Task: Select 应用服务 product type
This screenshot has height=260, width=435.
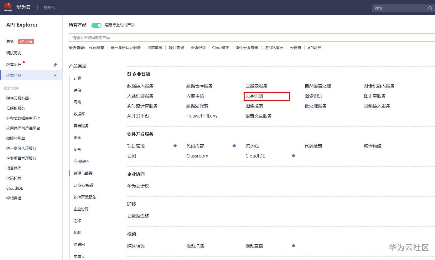Action: pos(81,161)
